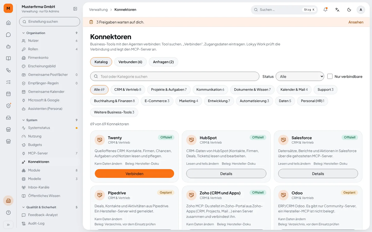
Task: Enable Nur verbindbare checkbox
Action: pyautogui.click(x=330, y=76)
